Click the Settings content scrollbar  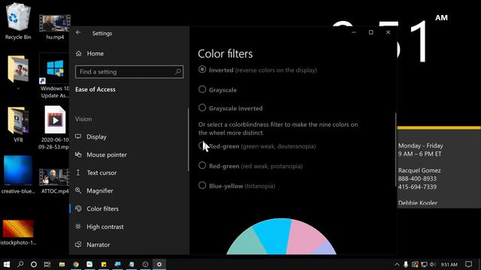click(396, 149)
